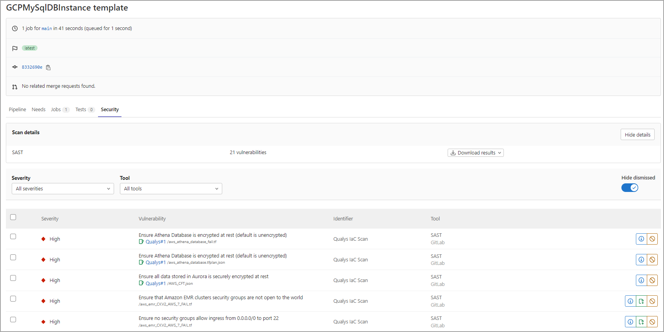Copy commit SHA with the clipboard icon

[48, 67]
